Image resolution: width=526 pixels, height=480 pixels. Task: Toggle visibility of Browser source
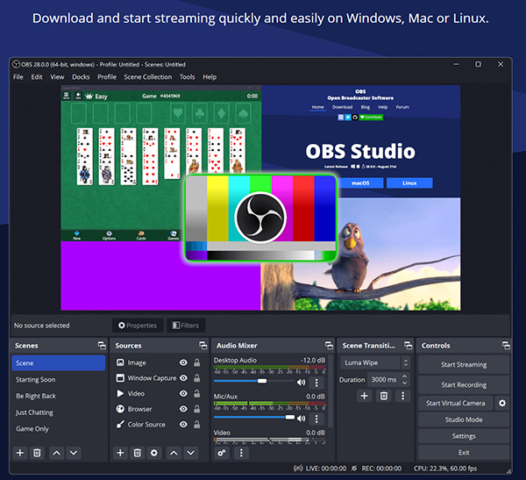pos(183,409)
